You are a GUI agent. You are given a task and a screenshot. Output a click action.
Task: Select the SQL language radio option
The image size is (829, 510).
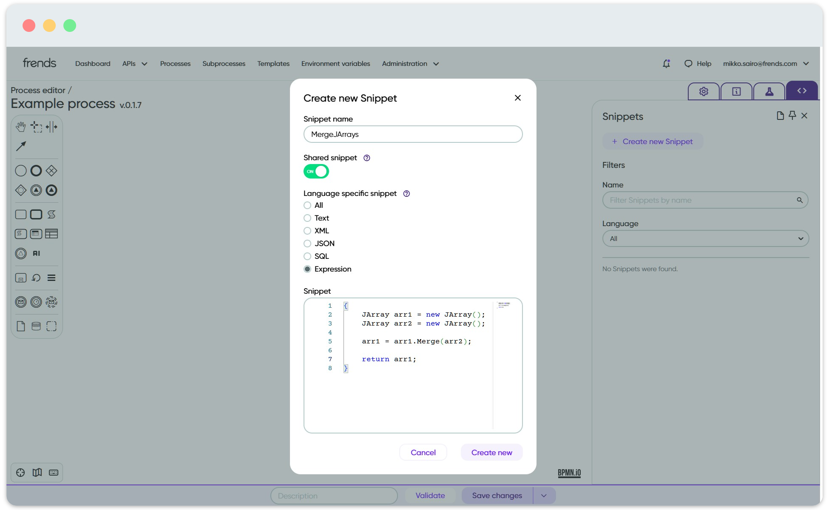click(307, 256)
